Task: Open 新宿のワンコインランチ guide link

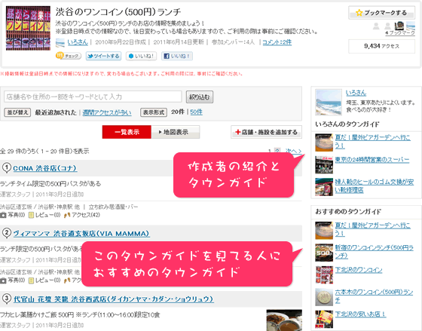Action: [374, 252]
